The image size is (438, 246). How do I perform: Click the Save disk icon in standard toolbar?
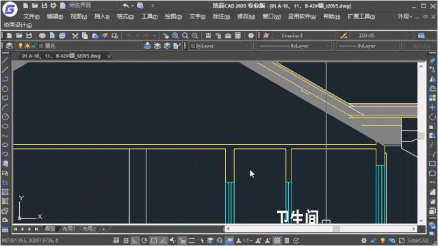click(x=29, y=36)
